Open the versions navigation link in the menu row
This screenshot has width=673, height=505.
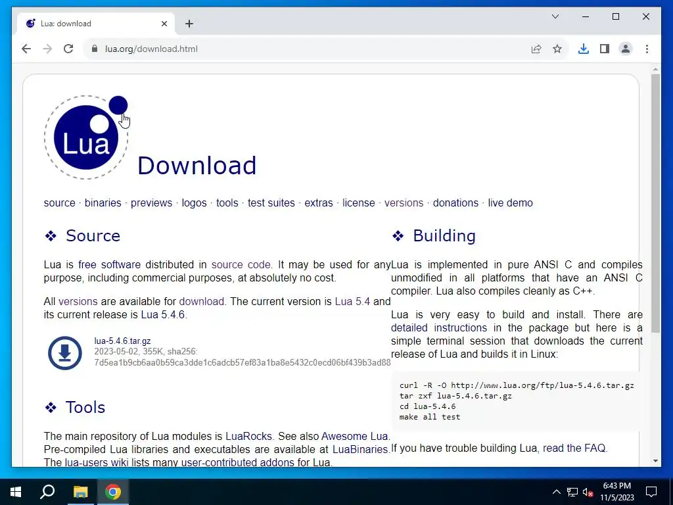pos(404,203)
